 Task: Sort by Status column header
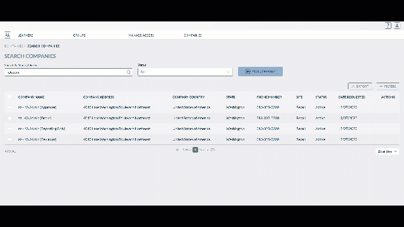point(321,97)
